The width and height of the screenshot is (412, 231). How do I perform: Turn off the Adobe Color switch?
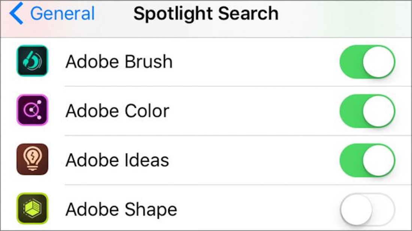point(367,111)
